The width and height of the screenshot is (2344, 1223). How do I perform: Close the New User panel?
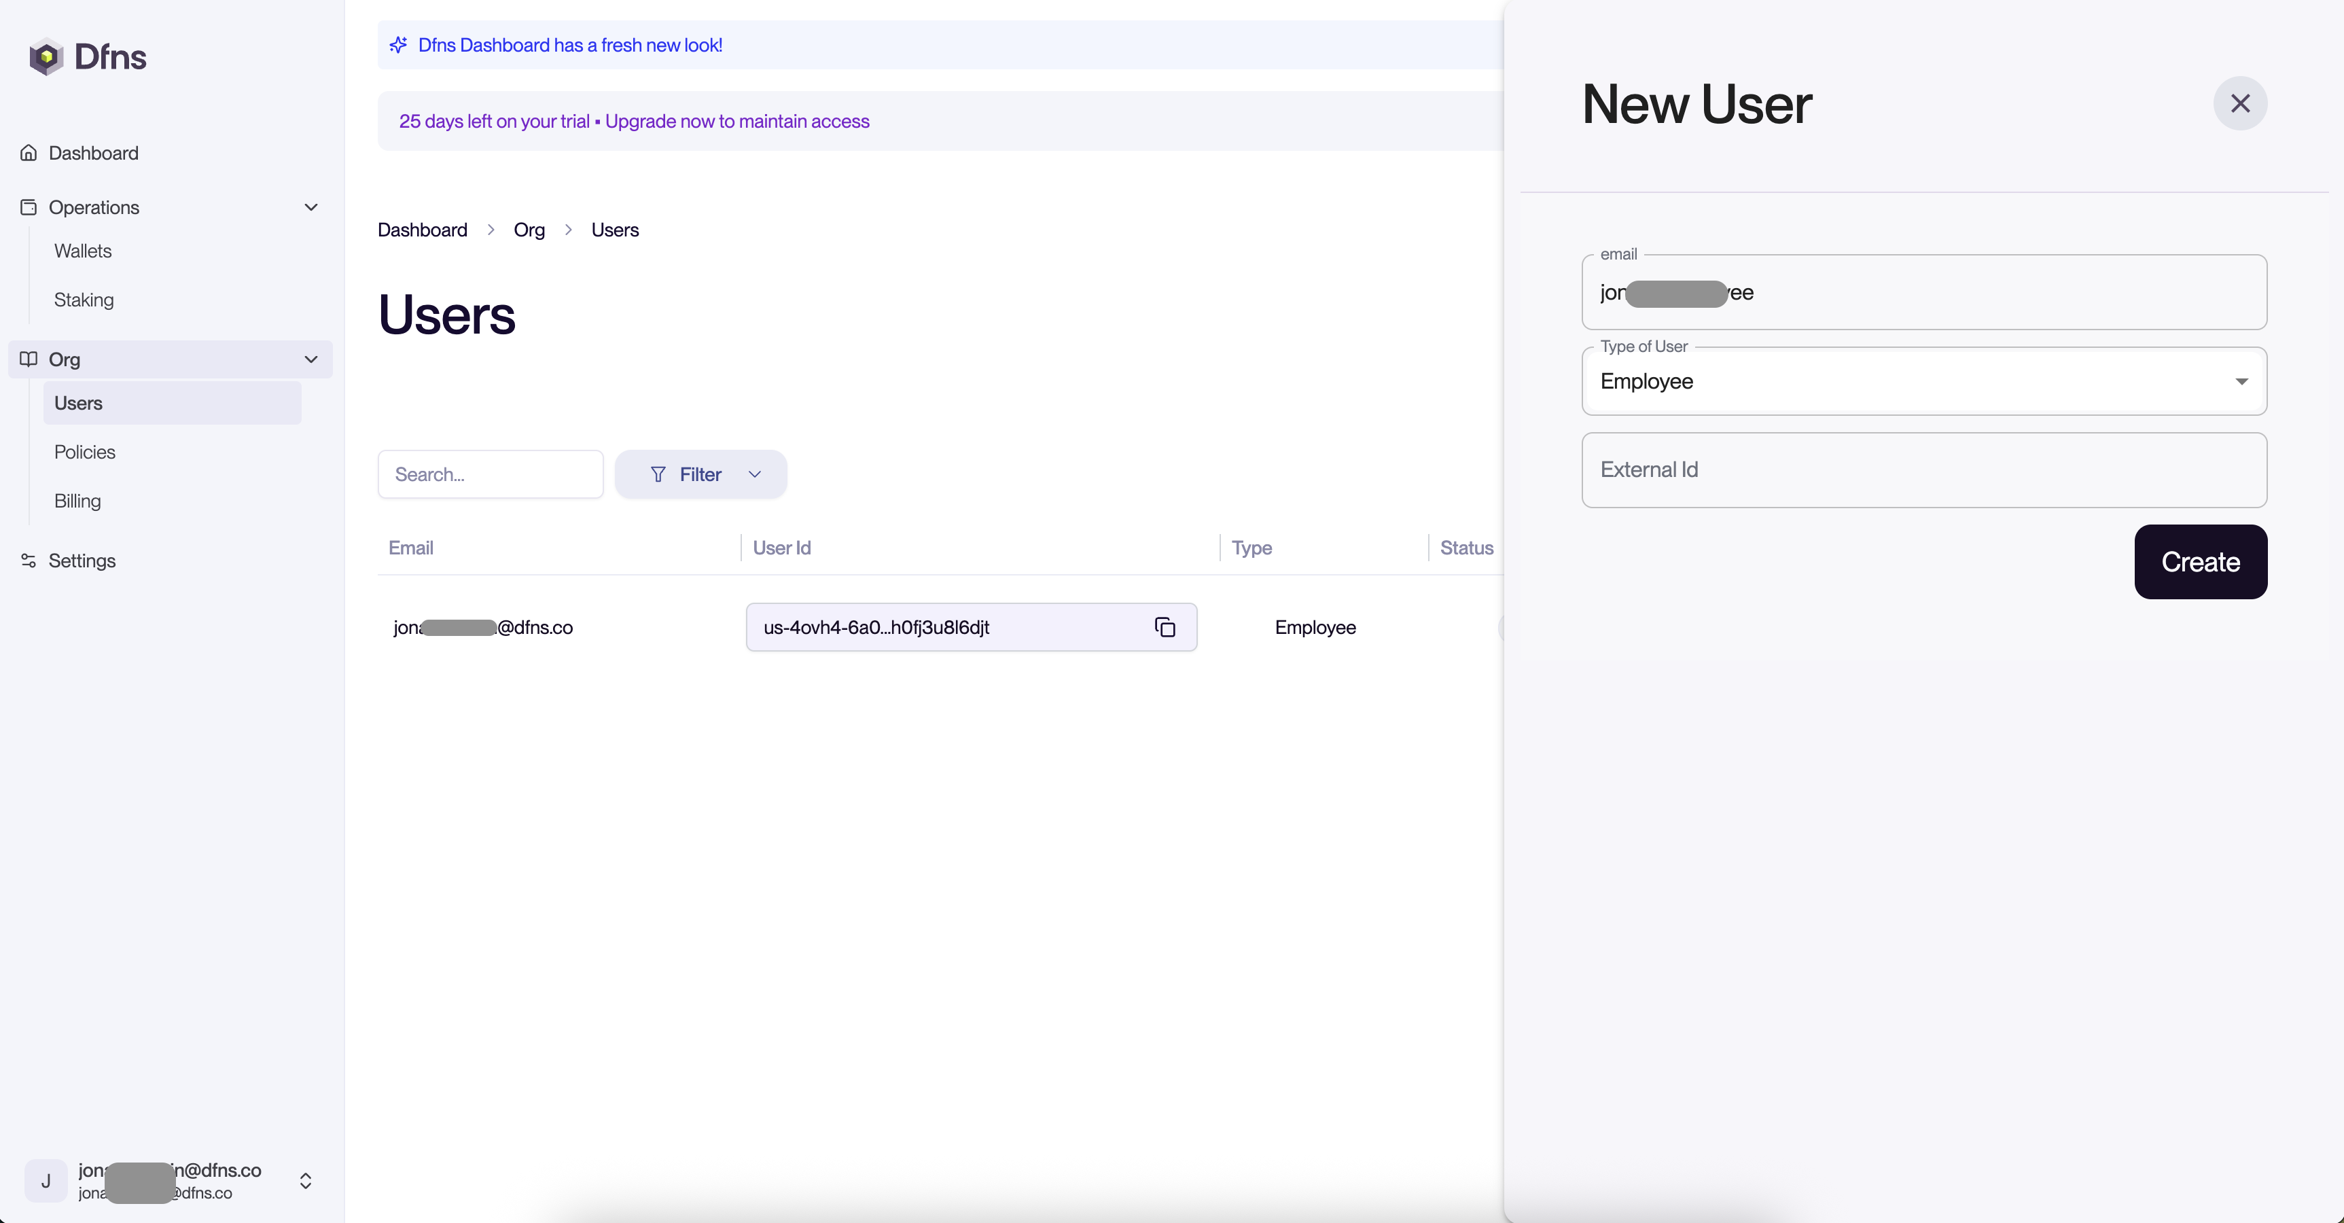tap(2239, 103)
